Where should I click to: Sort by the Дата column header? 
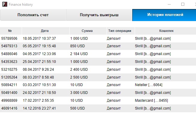point(44,31)
